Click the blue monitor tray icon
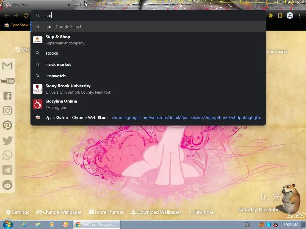Viewport: 306px width, 229px height. [269, 225]
